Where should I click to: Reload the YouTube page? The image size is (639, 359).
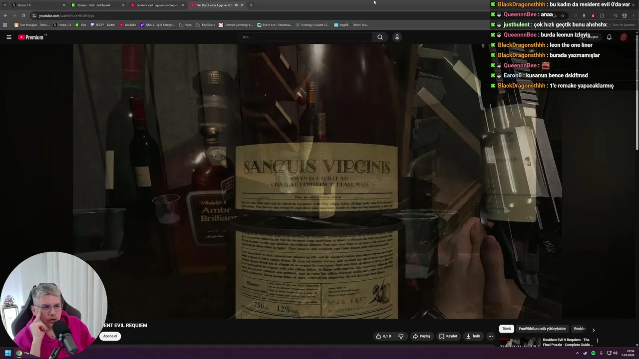pos(23,15)
